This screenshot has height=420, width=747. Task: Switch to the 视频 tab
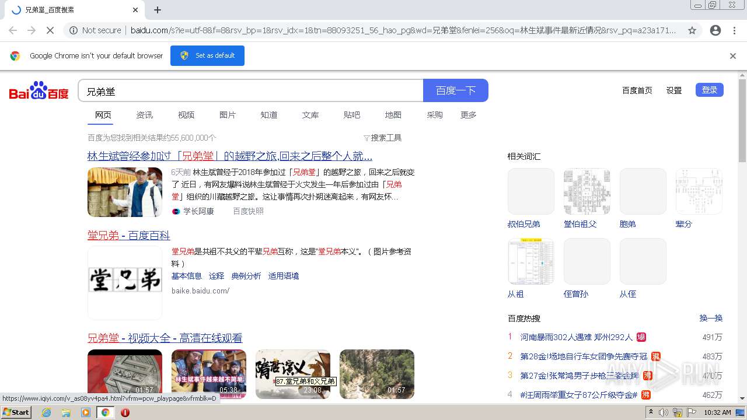(x=186, y=115)
